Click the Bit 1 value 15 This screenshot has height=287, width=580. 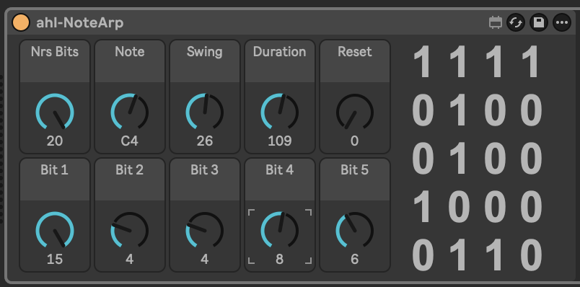point(55,260)
